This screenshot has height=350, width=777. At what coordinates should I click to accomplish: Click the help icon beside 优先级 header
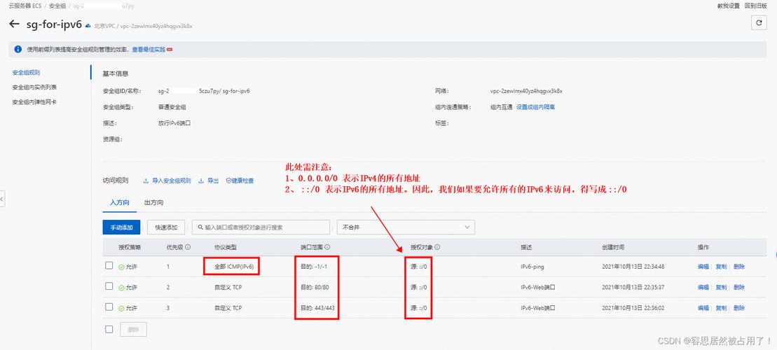188,247
